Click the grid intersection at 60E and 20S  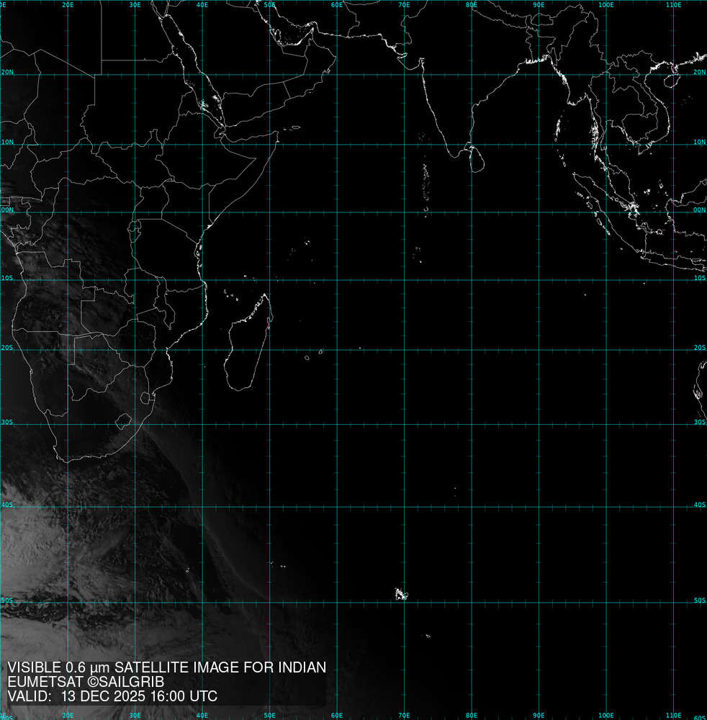(x=336, y=350)
